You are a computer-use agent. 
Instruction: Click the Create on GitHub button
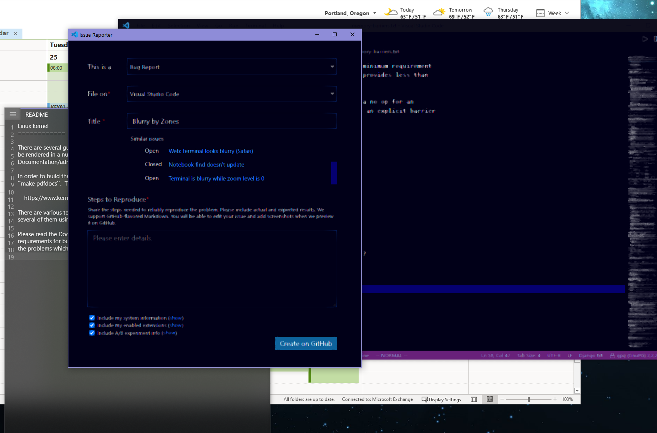click(x=306, y=343)
